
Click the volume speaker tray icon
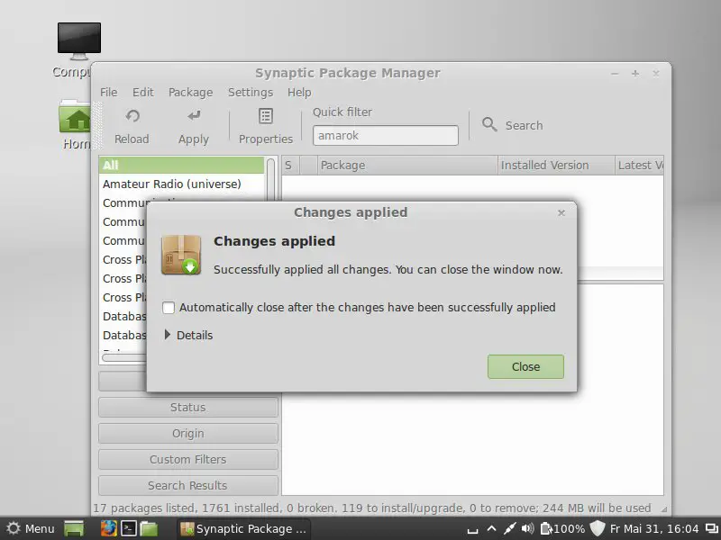pyautogui.click(x=527, y=528)
